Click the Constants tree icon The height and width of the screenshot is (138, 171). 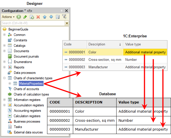[x=10, y=40]
